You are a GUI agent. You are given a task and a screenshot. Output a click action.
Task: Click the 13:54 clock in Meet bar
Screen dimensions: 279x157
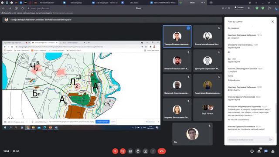click(6, 151)
